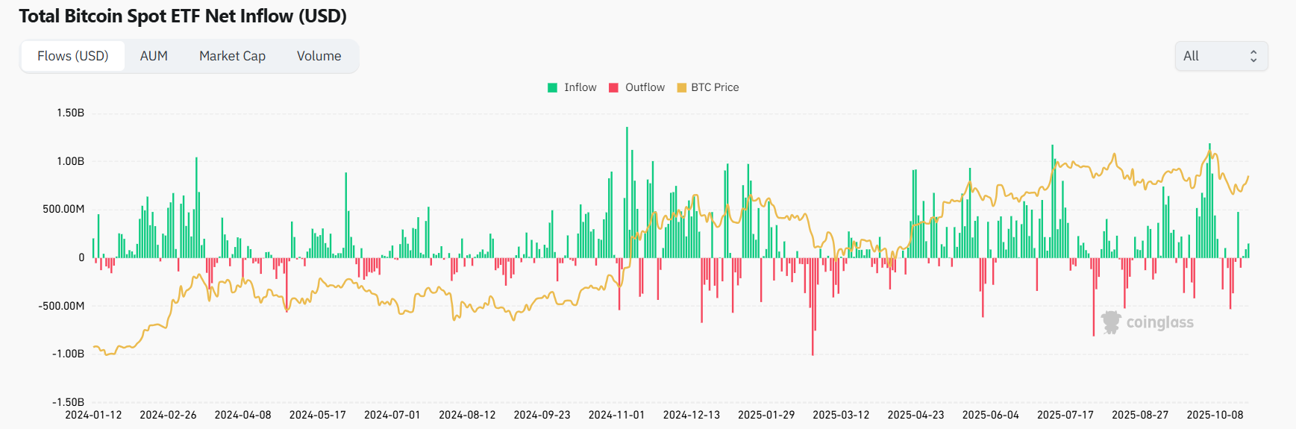Click the coinglass watermark text
This screenshot has height=429, width=1296.
point(1159,322)
